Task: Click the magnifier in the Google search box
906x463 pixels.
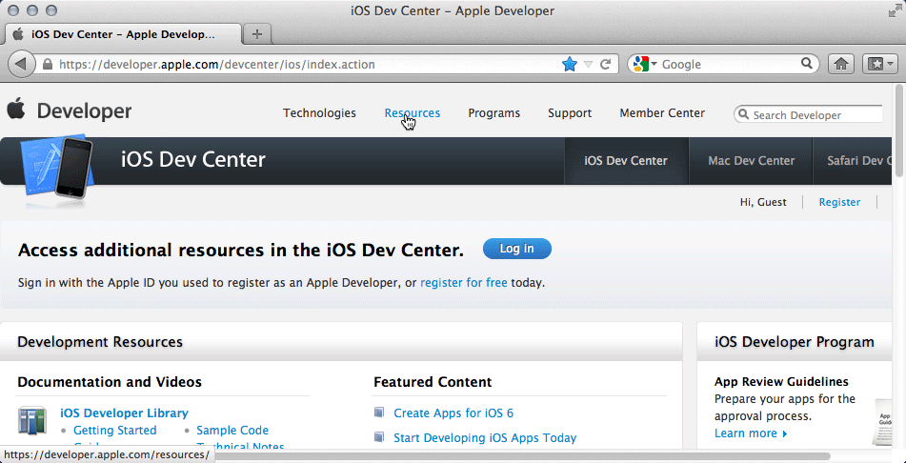Action: [x=807, y=64]
